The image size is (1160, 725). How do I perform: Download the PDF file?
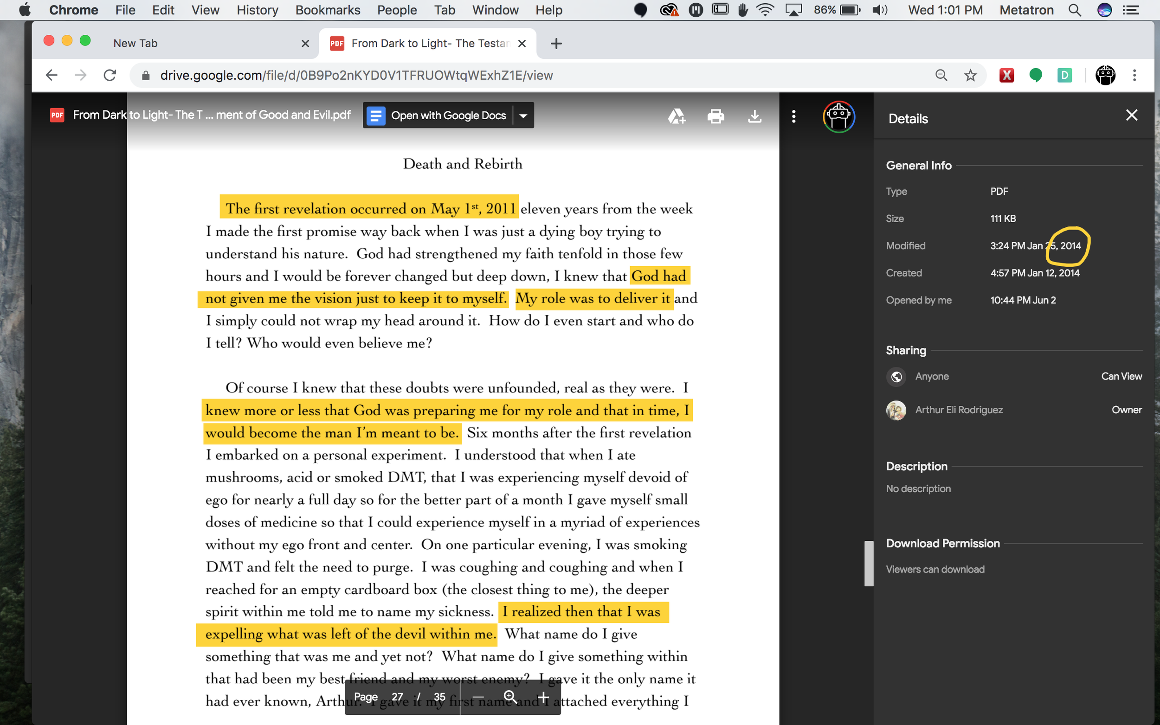(x=754, y=116)
